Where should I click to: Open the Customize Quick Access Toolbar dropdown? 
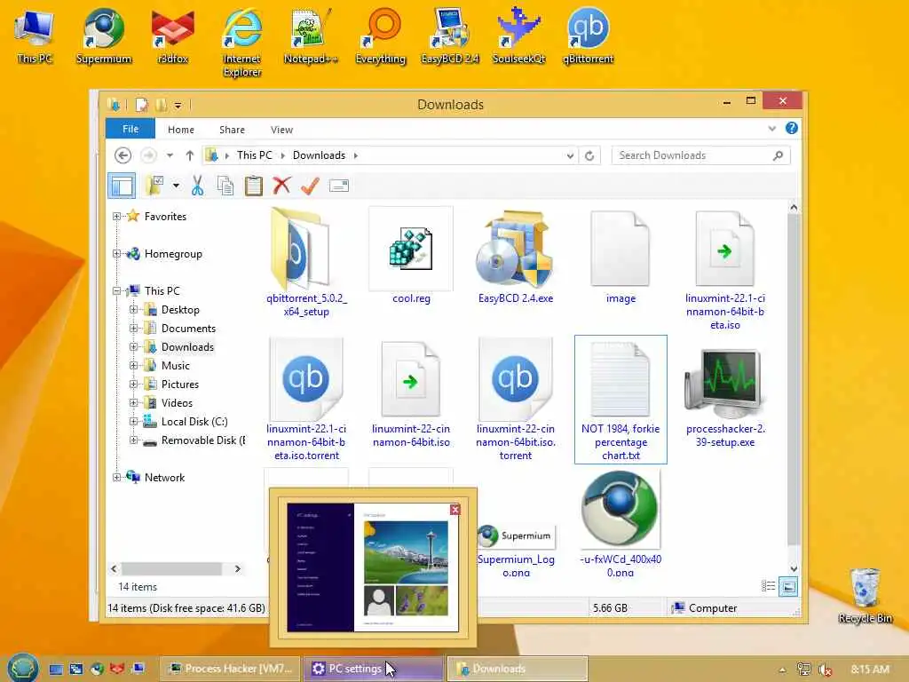click(x=178, y=106)
